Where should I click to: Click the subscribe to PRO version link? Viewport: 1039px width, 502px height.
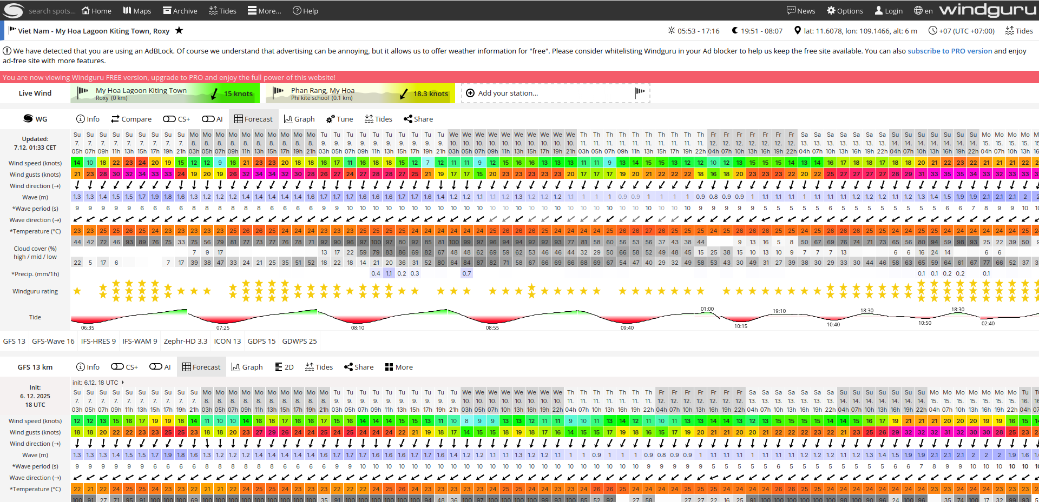pos(949,51)
